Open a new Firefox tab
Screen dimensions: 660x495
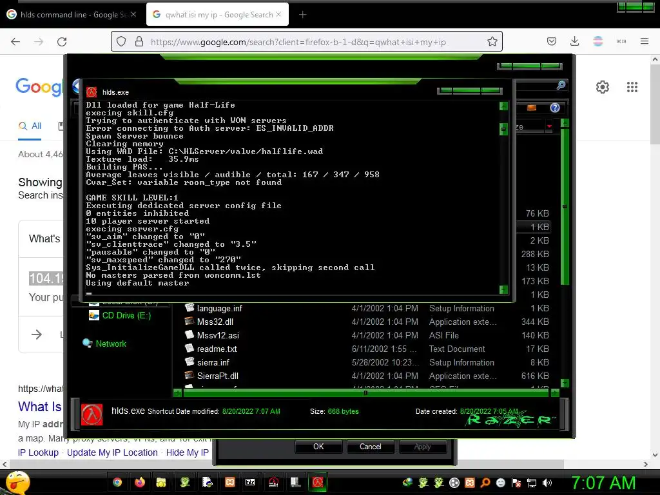tap(302, 15)
